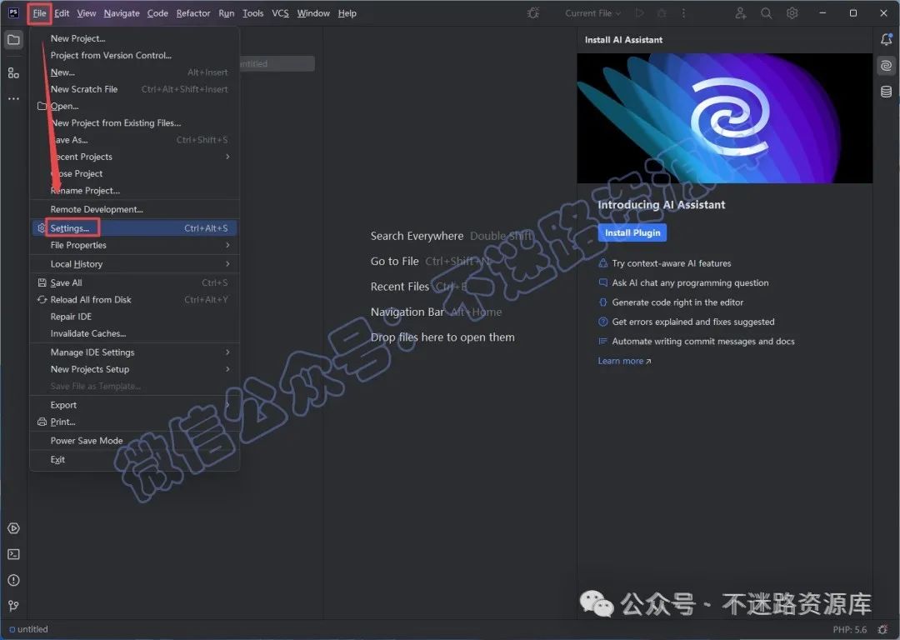The image size is (900, 640).
Task: Open the Project tool window folder icon
Action: pos(14,40)
